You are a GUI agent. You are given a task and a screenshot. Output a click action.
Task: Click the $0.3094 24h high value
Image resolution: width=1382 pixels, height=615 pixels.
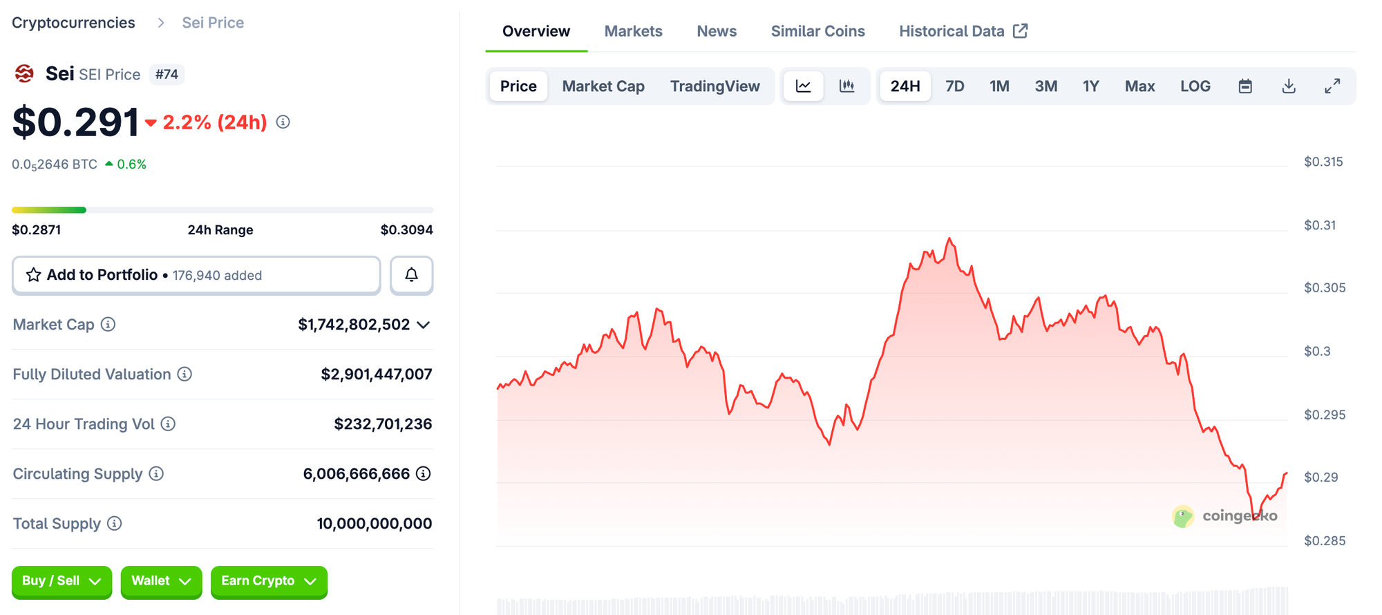click(406, 230)
